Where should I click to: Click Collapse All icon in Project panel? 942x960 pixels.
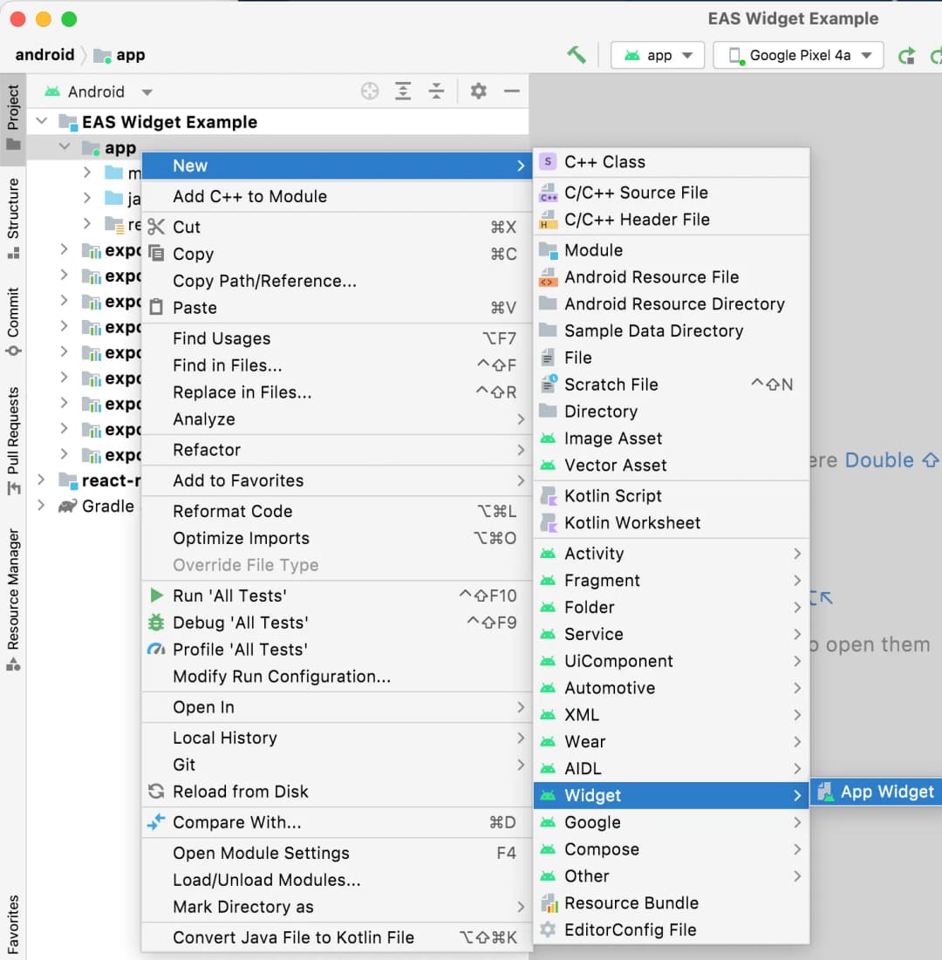pyautogui.click(x=436, y=92)
